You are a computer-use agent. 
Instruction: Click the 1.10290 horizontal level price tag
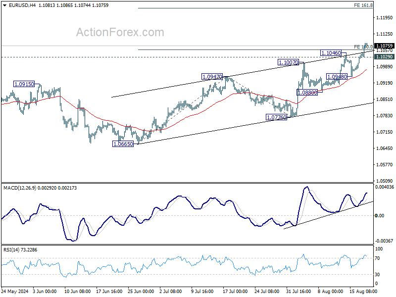pyautogui.click(x=384, y=57)
